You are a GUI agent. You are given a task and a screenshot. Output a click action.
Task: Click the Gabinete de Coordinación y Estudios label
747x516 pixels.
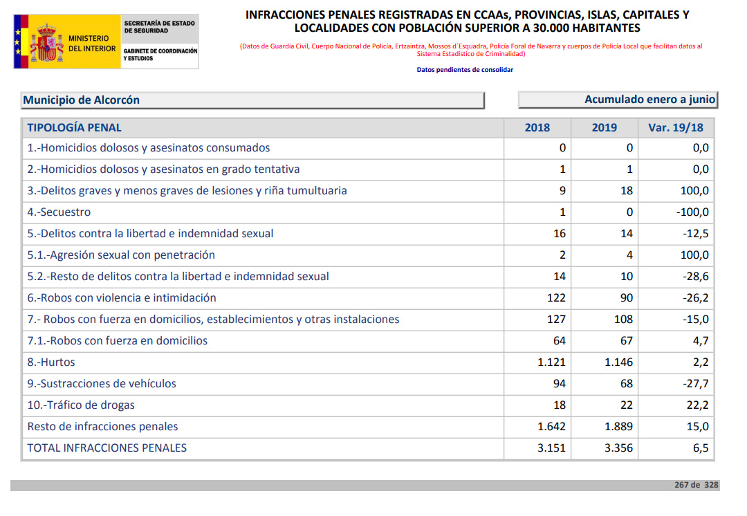[x=160, y=55]
